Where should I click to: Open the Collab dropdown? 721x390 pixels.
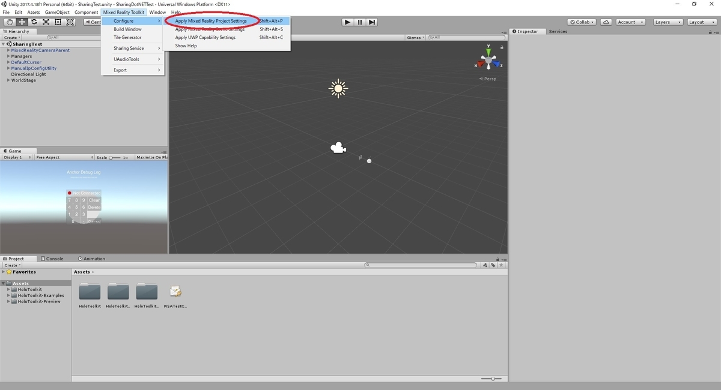tap(582, 22)
